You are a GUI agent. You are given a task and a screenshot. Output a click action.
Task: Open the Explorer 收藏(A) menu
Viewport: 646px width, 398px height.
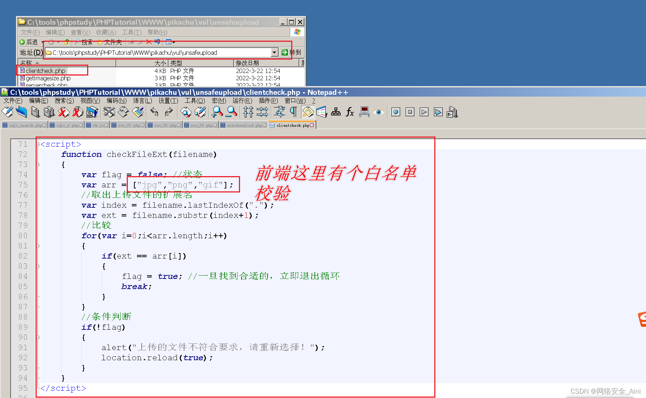[x=106, y=32]
